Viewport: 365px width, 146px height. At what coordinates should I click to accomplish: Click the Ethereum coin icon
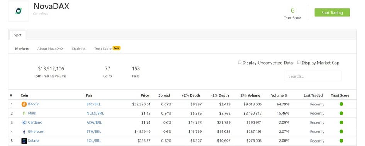(x=24, y=132)
